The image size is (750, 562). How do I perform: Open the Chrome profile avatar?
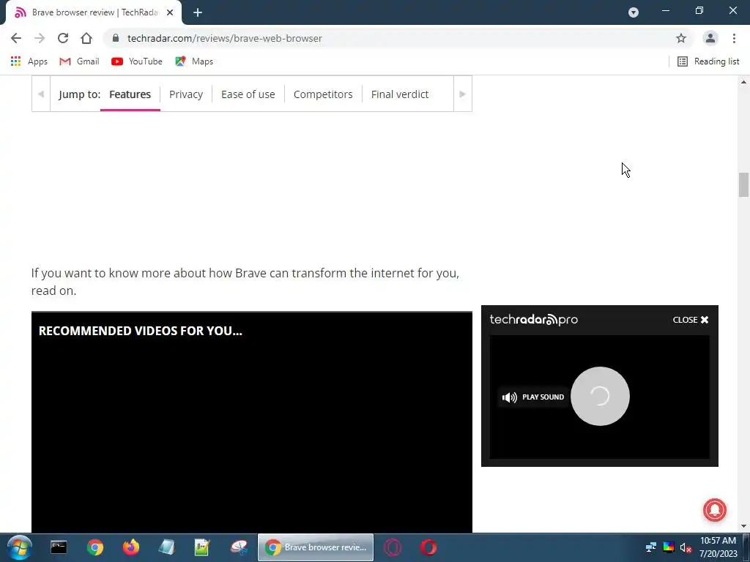(710, 38)
